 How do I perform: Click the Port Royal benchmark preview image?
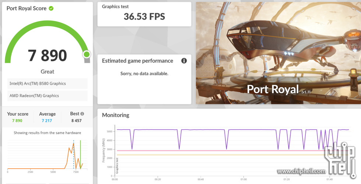coord(278,53)
